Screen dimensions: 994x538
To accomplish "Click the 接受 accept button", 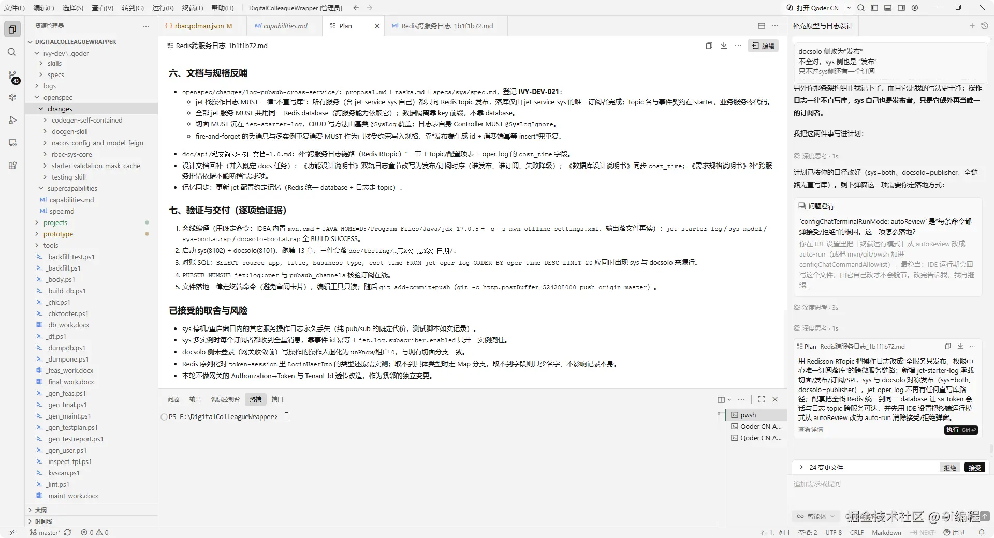I will pos(975,468).
